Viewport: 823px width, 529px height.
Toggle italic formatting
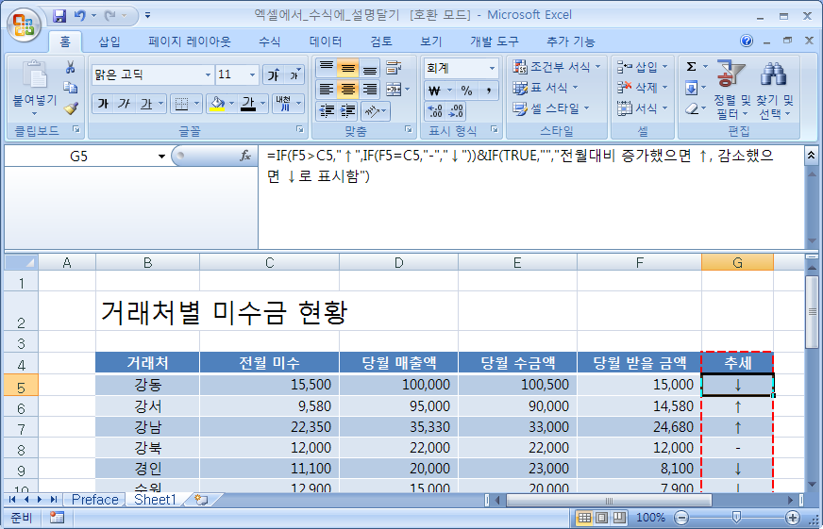click(124, 104)
